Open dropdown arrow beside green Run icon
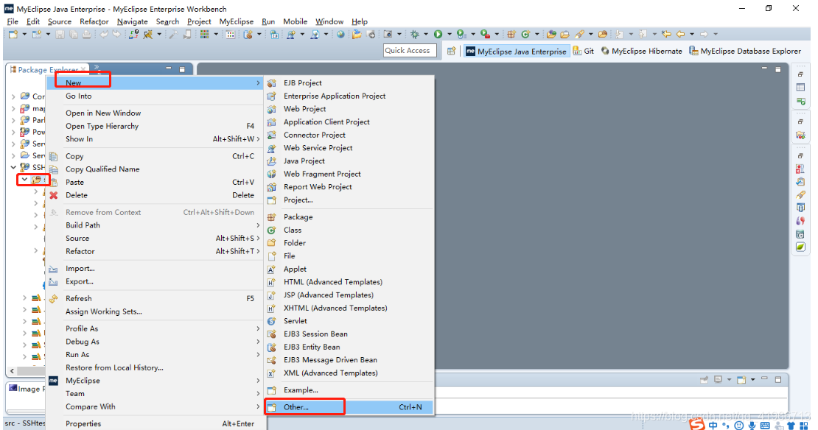Screen dimensions: 818x430 tap(450, 35)
